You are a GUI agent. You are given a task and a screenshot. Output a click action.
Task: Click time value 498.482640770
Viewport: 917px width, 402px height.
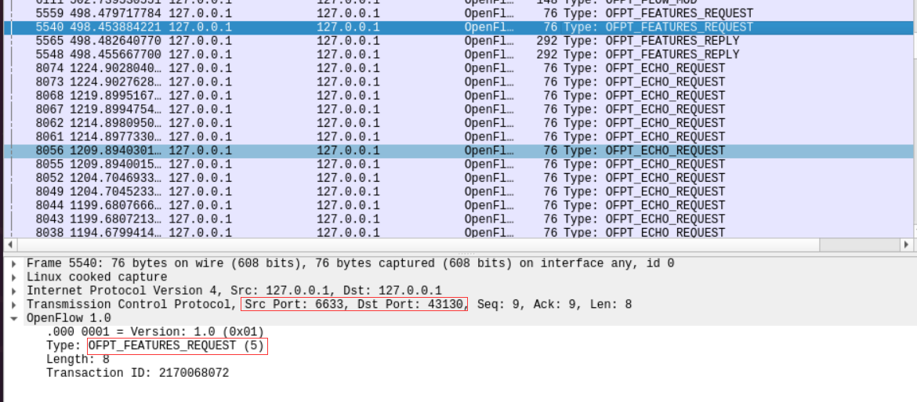(x=117, y=41)
